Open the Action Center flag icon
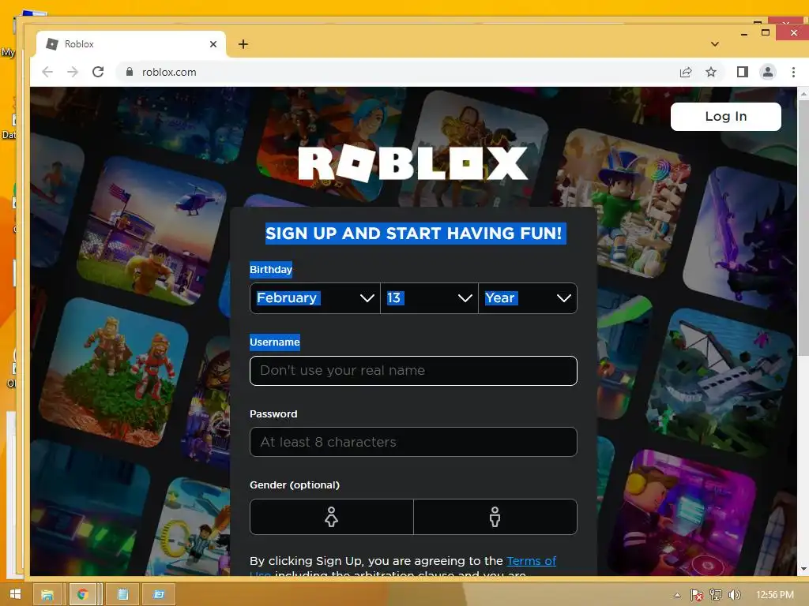 tap(697, 595)
